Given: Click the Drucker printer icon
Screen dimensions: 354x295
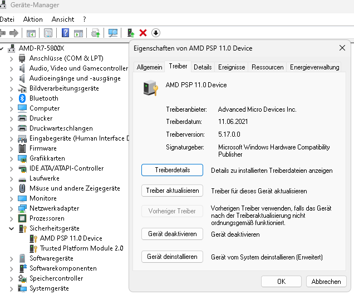Looking at the screenshot, I should [22, 118].
